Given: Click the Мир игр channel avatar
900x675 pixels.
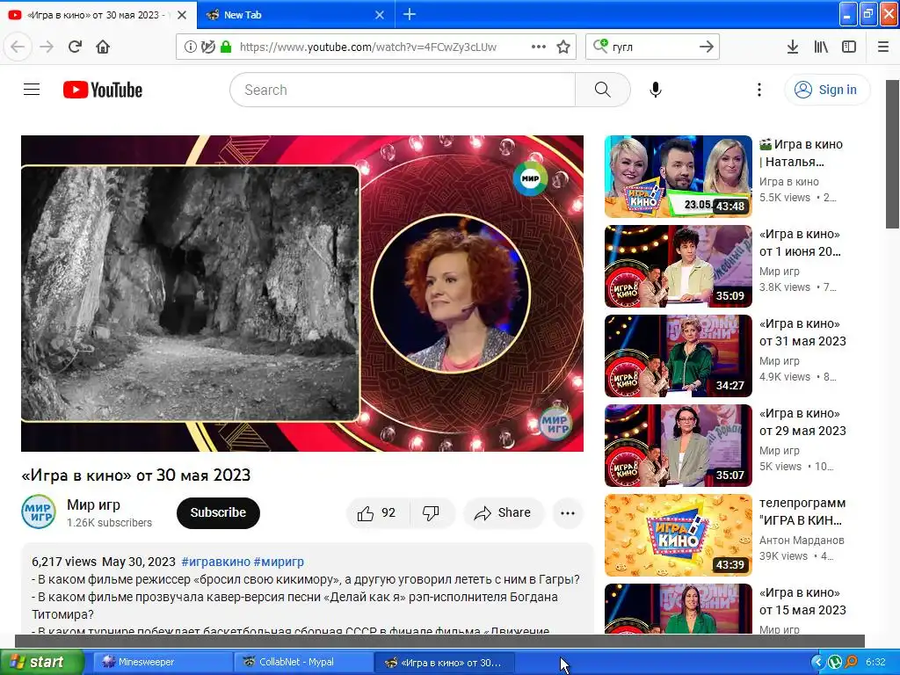Looking at the screenshot, I should click(39, 512).
